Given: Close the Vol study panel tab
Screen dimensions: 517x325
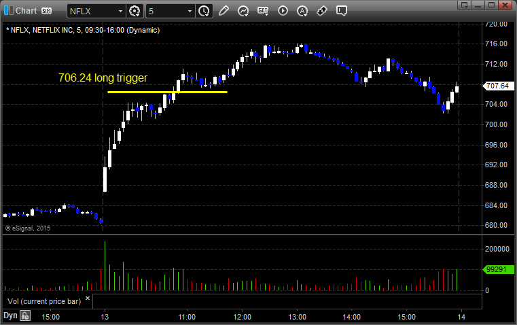Looking at the screenshot, I should coord(88,298).
